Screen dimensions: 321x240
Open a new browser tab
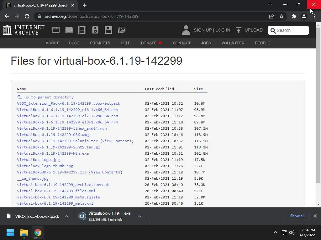85,5
